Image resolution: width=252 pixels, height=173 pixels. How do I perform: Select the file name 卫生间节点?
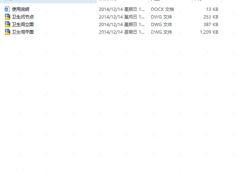[23, 17]
